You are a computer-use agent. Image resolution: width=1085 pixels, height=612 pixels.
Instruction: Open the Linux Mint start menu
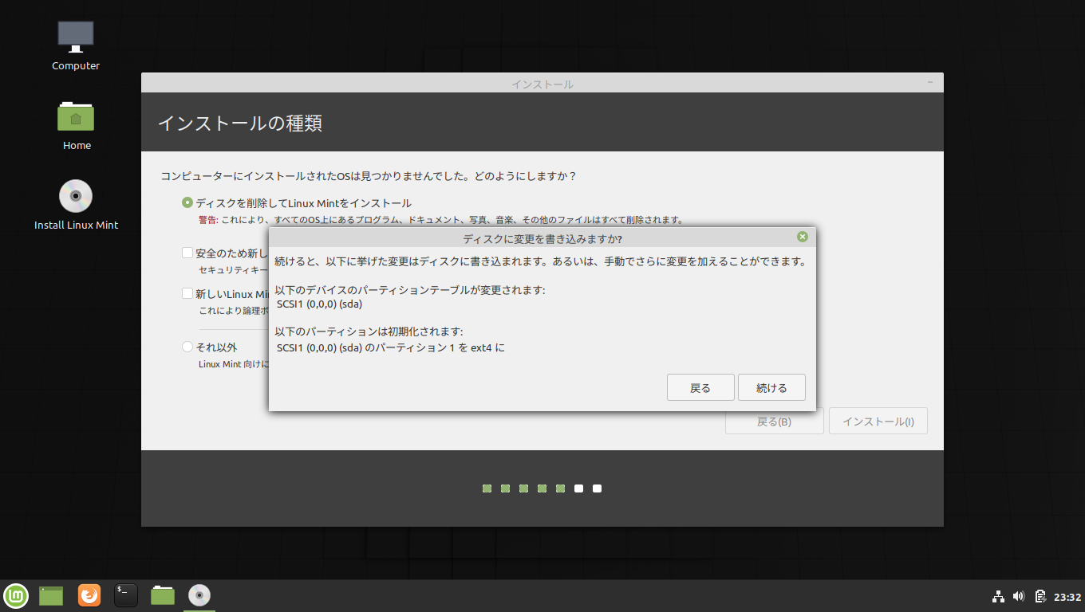point(16,595)
